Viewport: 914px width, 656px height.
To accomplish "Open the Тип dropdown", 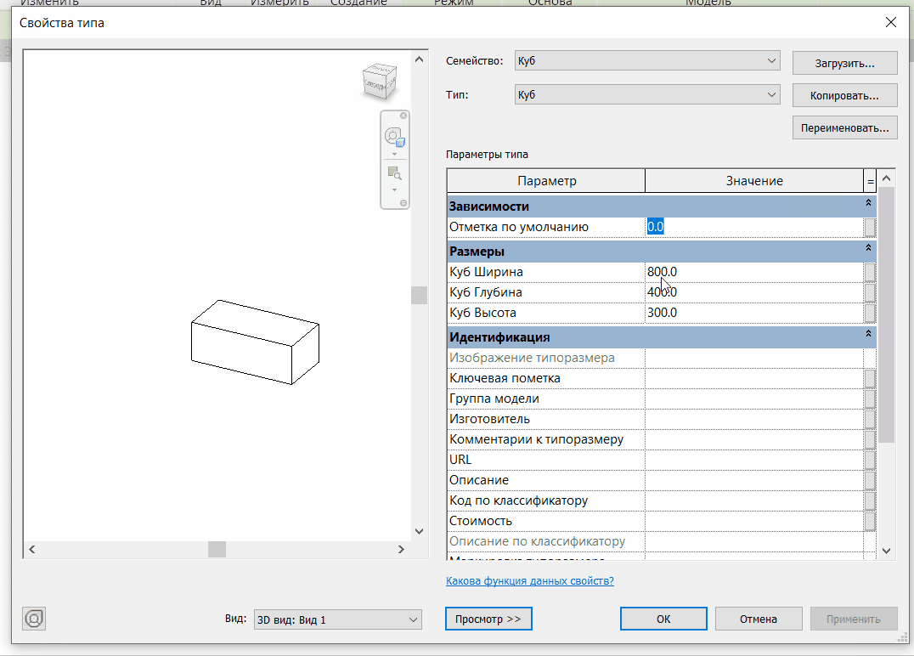I will point(647,94).
